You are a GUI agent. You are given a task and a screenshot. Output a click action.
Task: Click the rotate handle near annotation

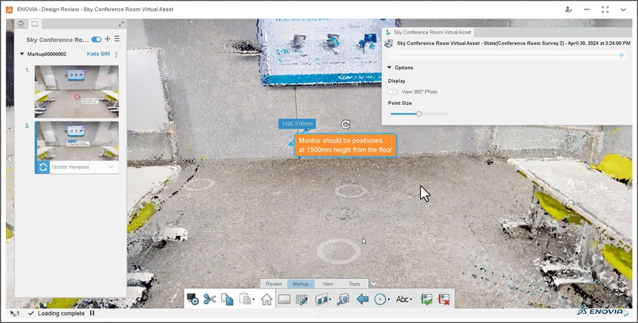[346, 124]
